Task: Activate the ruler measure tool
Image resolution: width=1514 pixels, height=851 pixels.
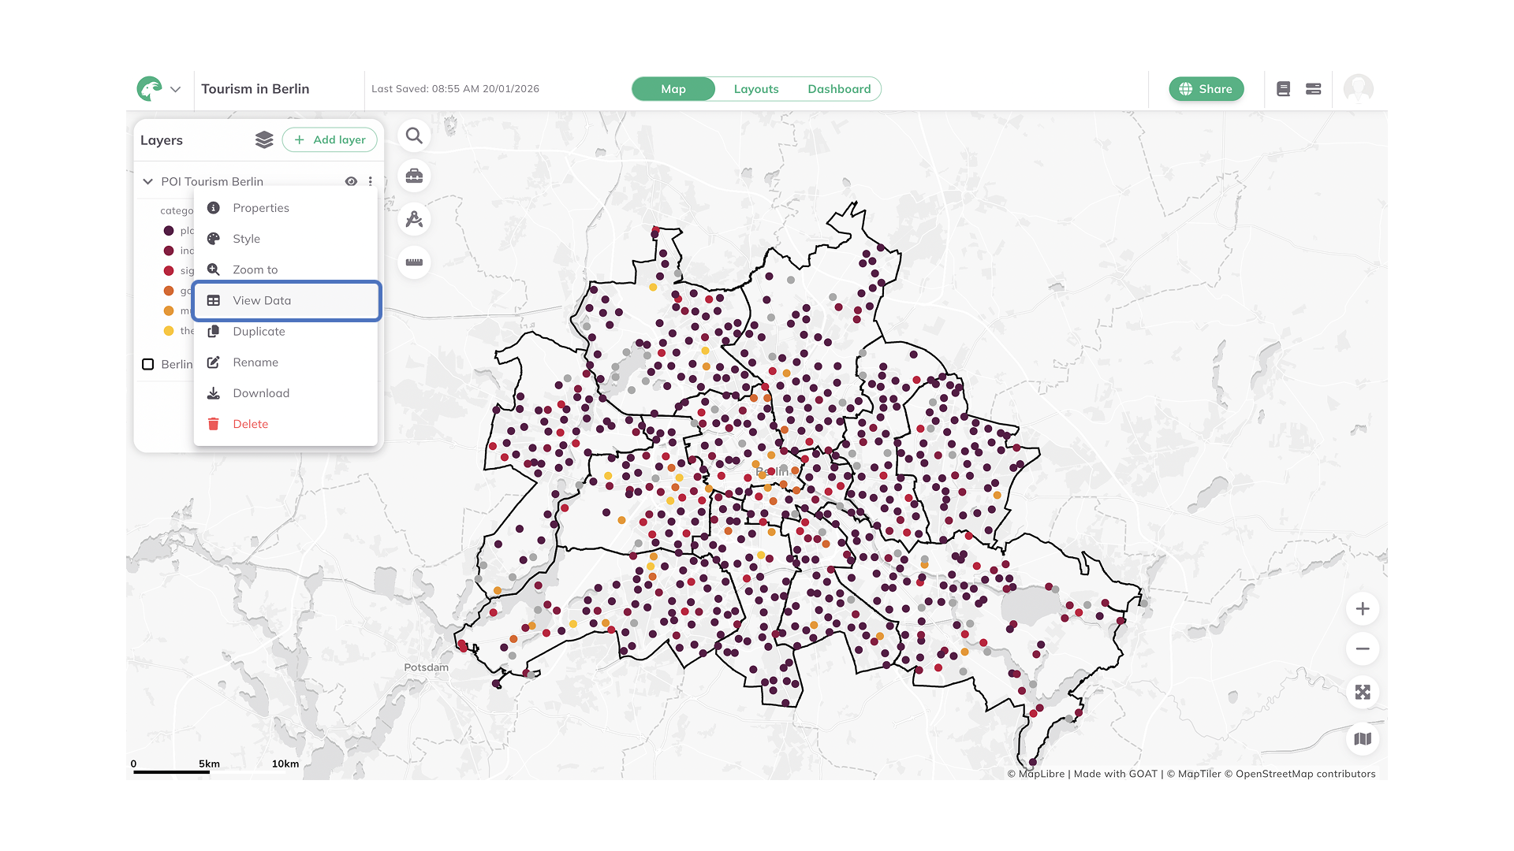Action: click(x=414, y=262)
